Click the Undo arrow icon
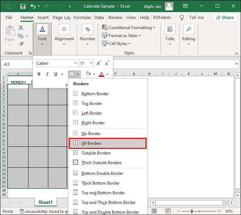Image resolution: width=241 pixels, height=215 pixels. point(33,7)
